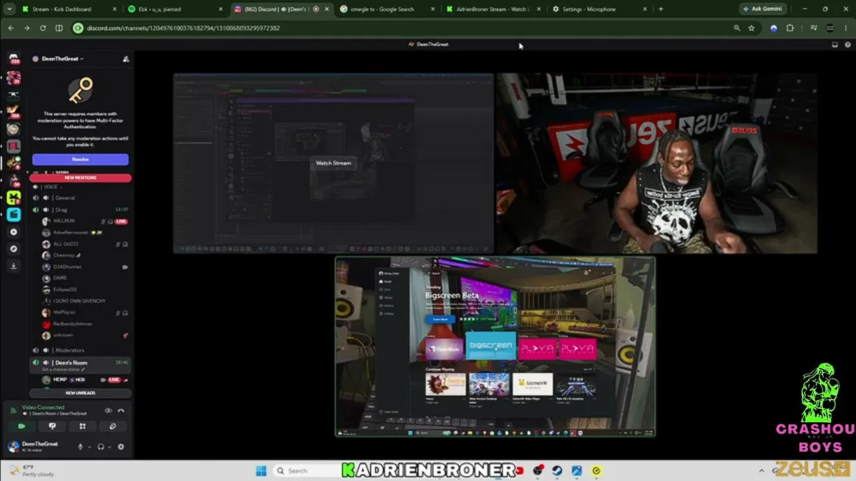
Task: Open the browser extensions puzzle icon
Action: point(790,28)
